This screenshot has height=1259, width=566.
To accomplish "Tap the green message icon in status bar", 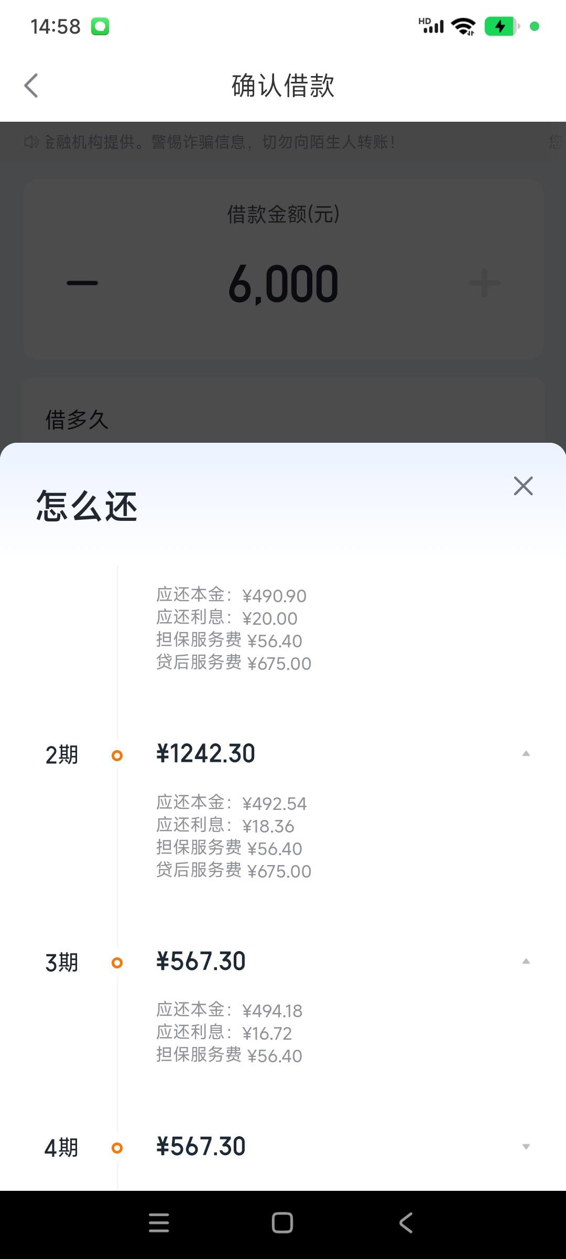I will 100,26.
